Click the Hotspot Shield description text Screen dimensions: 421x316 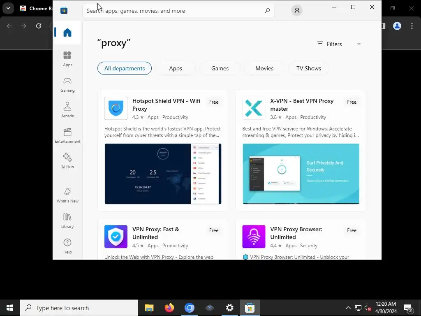coord(162,132)
